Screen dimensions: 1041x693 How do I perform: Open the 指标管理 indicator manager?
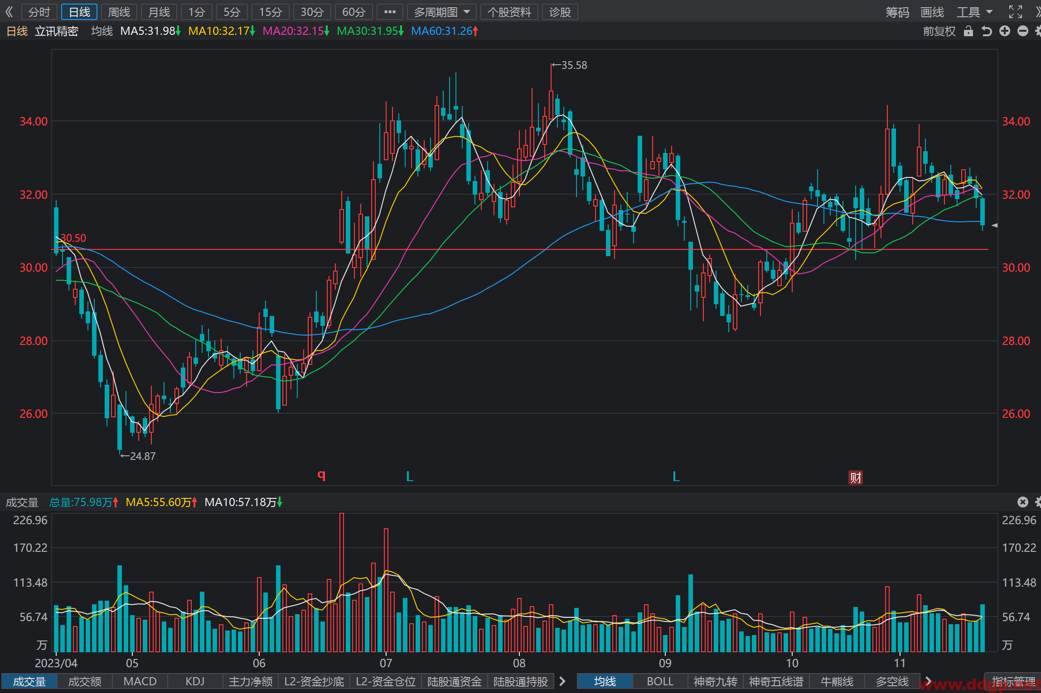(1013, 681)
